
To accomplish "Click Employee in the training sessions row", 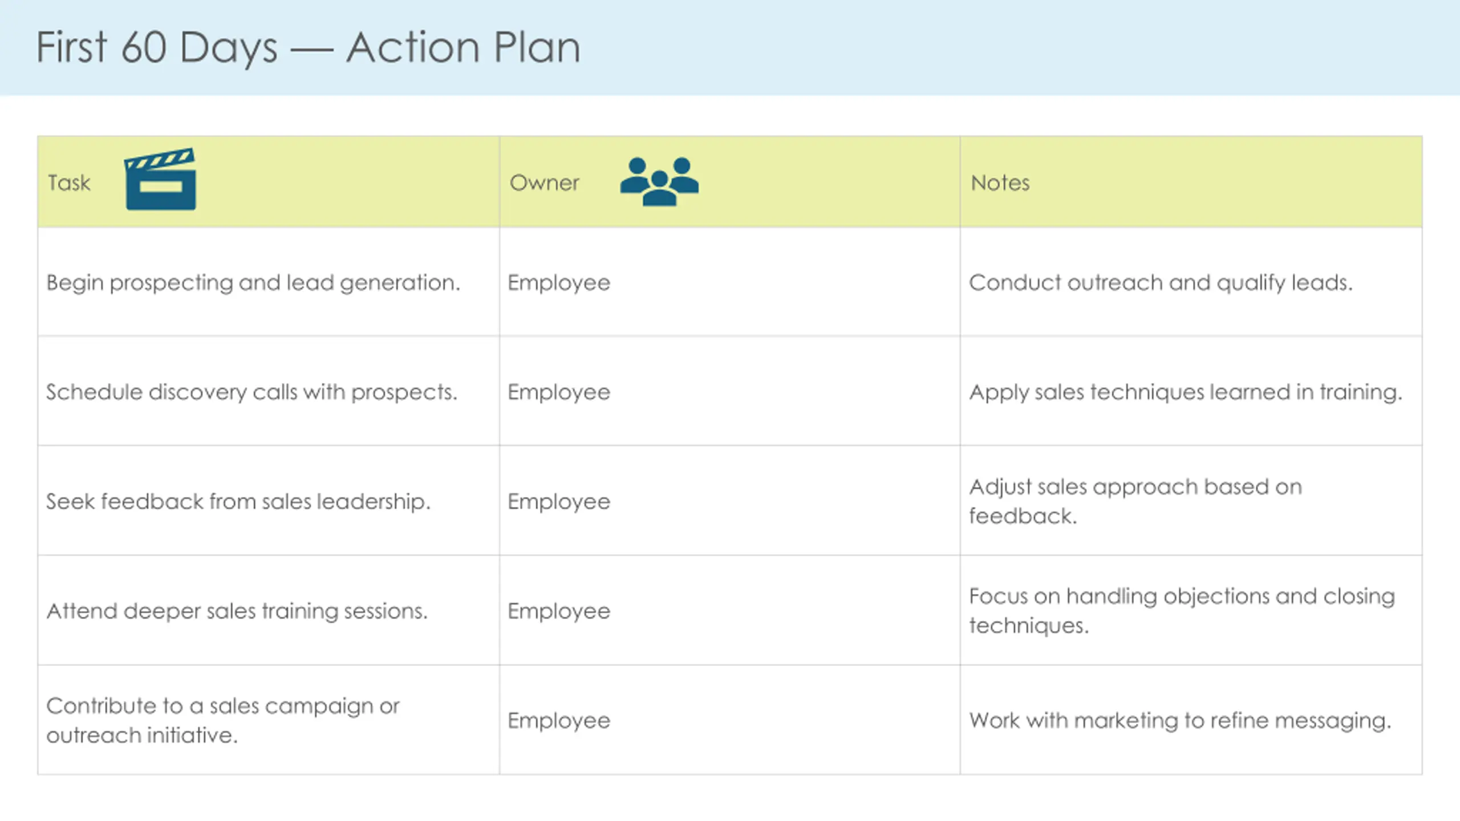I will click(559, 612).
